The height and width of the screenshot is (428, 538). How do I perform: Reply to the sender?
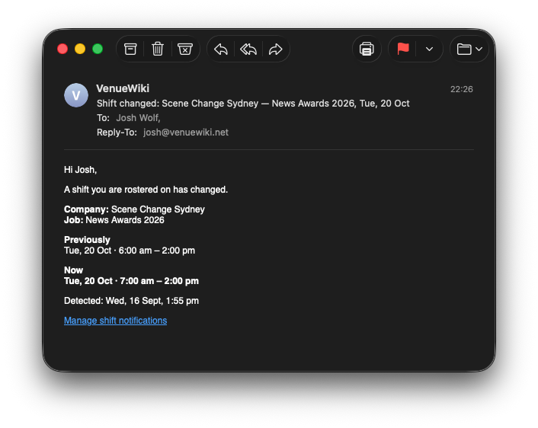pyautogui.click(x=221, y=50)
